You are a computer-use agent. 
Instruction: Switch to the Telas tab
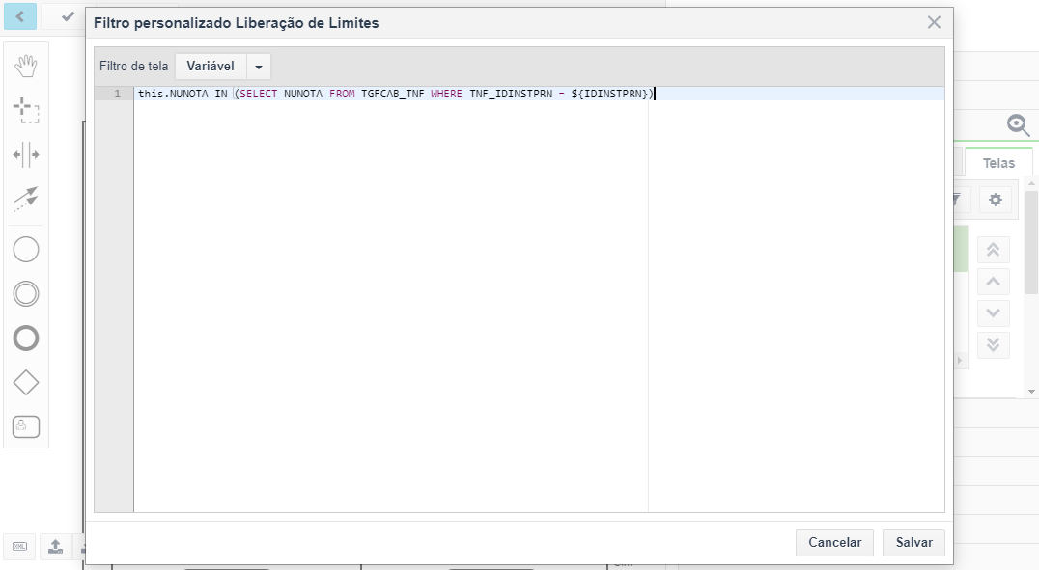(998, 163)
